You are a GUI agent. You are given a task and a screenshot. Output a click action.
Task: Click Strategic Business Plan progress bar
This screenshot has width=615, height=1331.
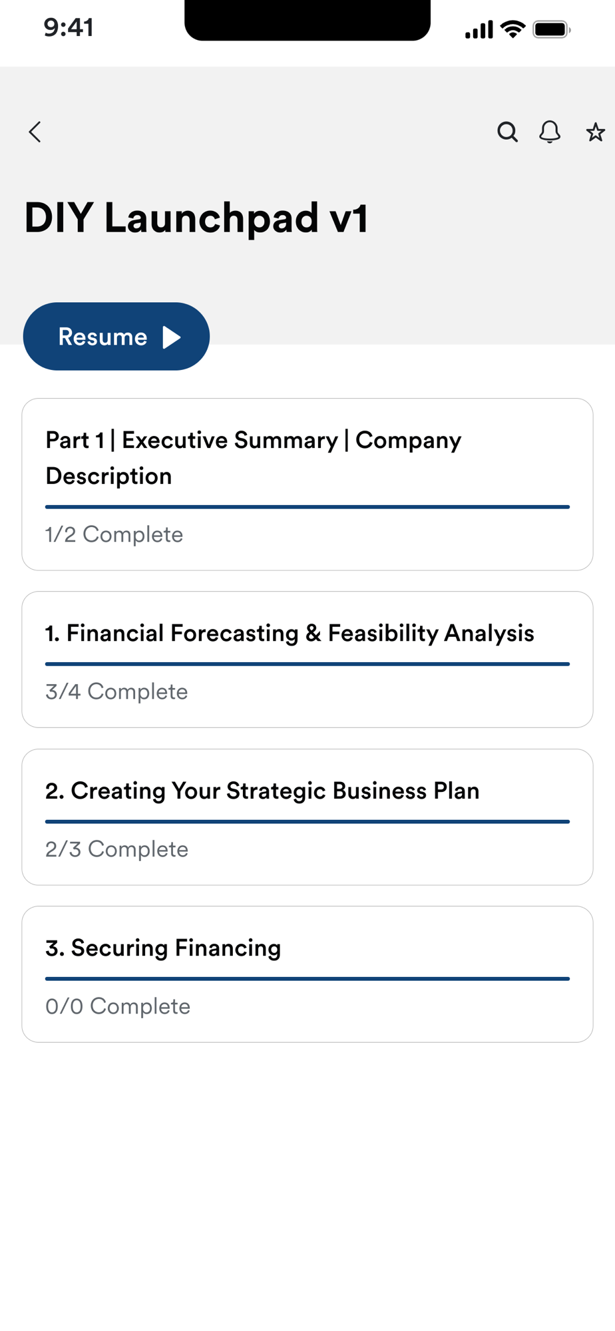click(x=307, y=822)
